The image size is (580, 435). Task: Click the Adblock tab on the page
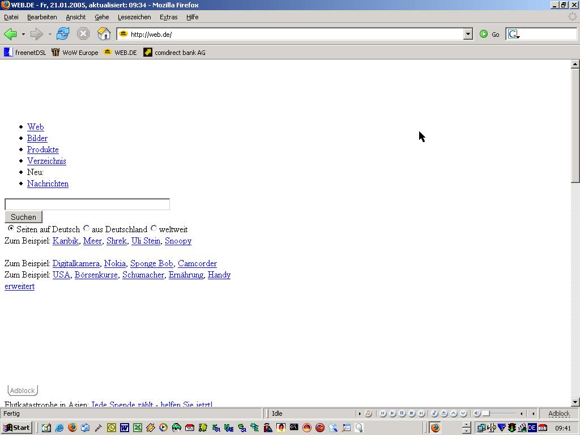click(x=23, y=390)
